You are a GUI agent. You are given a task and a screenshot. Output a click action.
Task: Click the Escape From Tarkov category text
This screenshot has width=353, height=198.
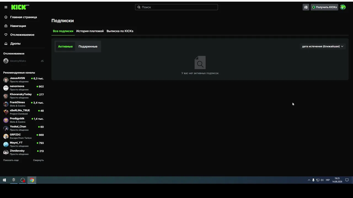tap(21, 138)
